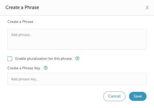Select the white outlined Cancel button

(114, 96)
